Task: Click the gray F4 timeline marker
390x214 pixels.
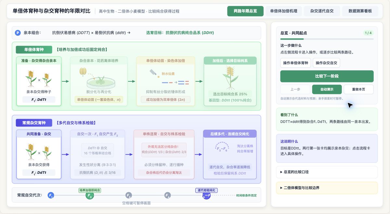Action: coord(167,196)
